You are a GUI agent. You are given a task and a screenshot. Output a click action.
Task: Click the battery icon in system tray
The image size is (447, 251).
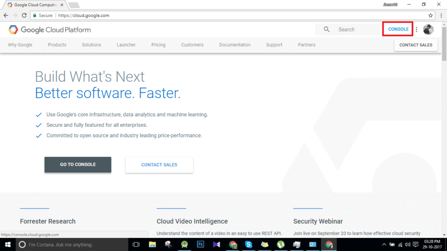392,245
